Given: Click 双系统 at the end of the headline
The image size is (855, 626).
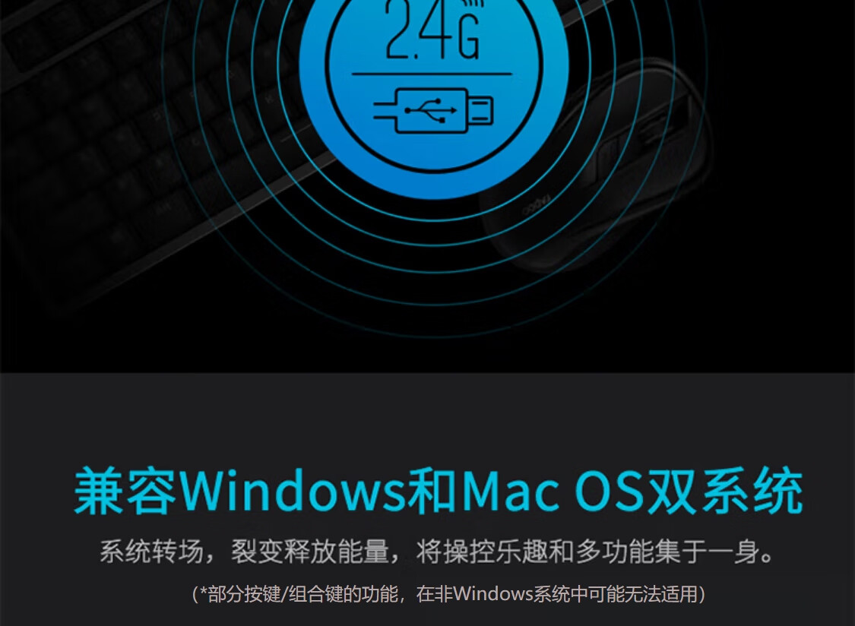Looking at the screenshot, I should point(725,490).
